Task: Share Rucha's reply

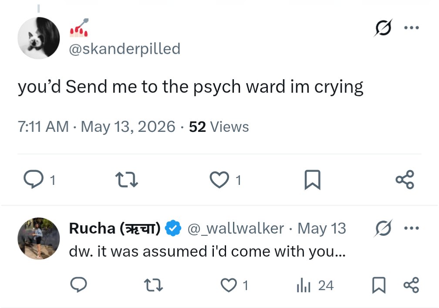Action: click(411, 285)
